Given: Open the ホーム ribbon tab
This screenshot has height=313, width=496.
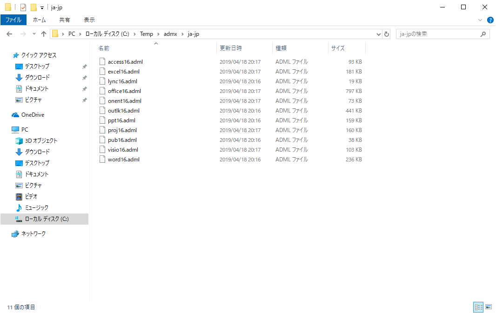Looking at the screenshot, I should [x=39, y=20].
